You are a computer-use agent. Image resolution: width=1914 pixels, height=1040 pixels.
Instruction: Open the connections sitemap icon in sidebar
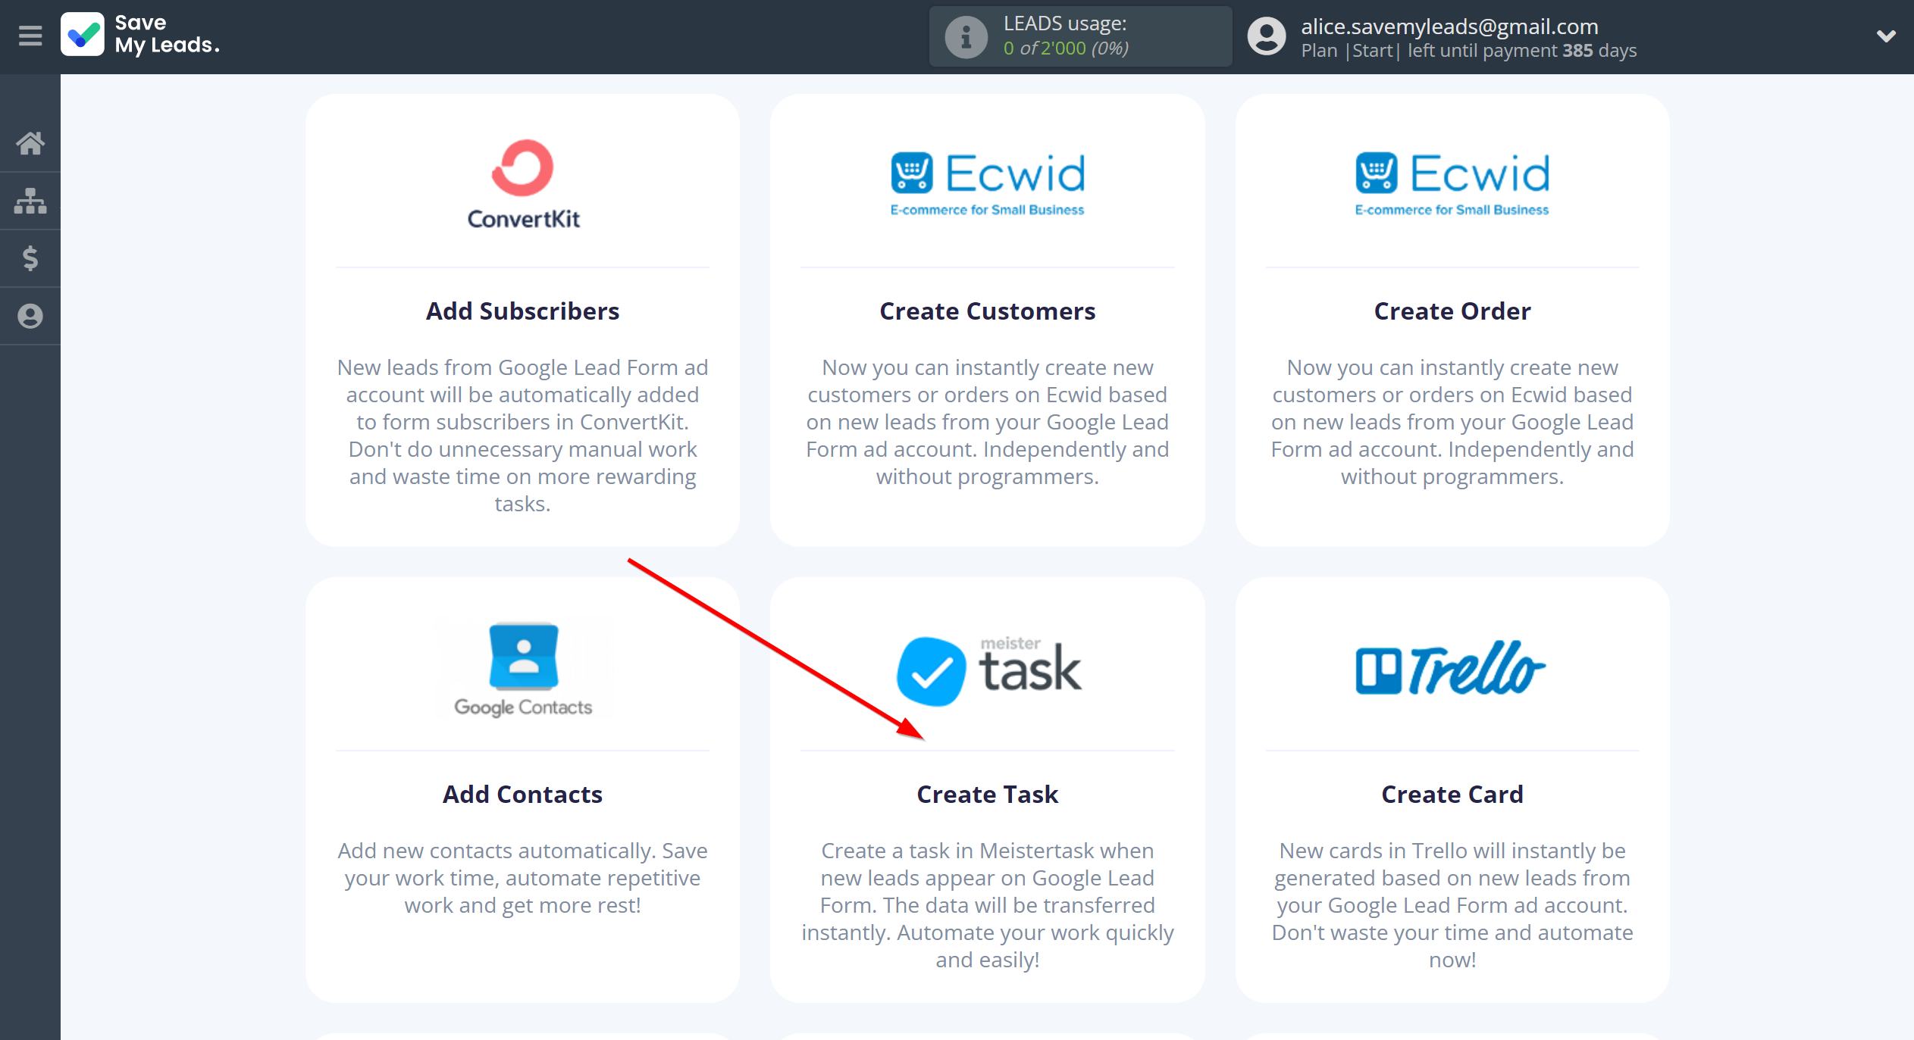(30, 201)
